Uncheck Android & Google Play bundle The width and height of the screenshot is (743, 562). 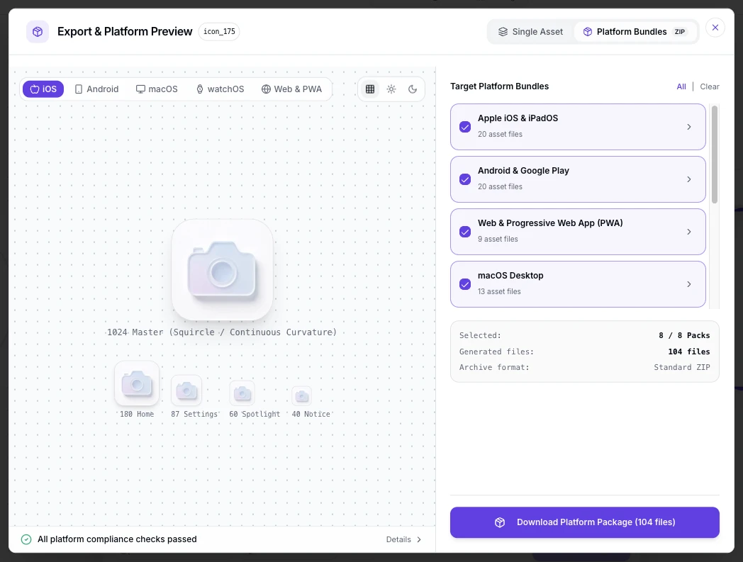(465, 179)
